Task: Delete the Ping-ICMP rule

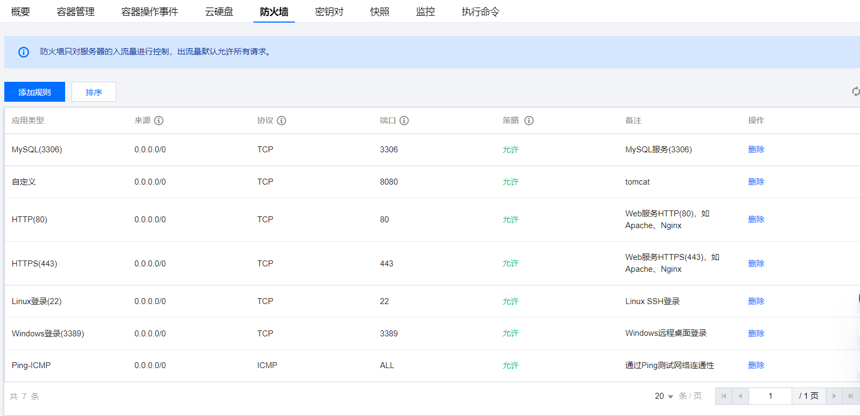Action: click(x=756, y=365)
